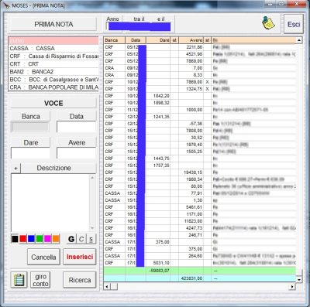
Task: Click the plus button beside Descrizione
Action: pyautogui.click(x=15, y=168)
